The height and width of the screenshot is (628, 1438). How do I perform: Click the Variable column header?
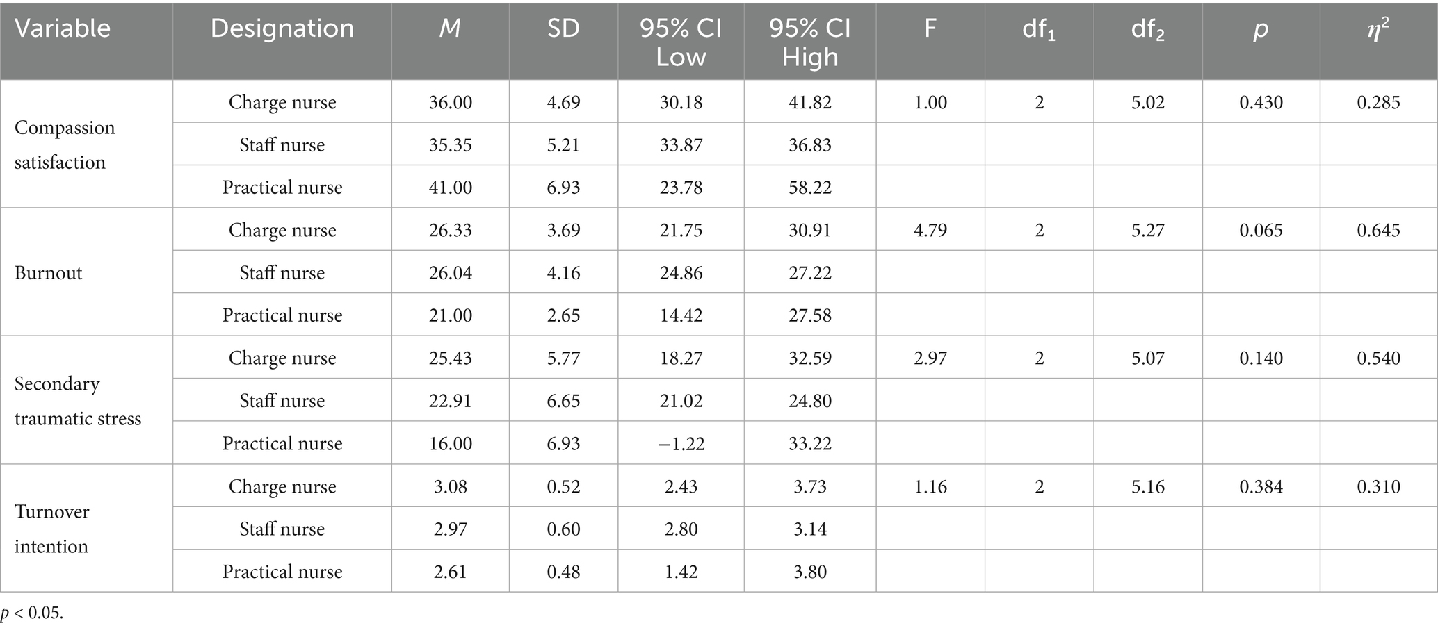[63, 28]
